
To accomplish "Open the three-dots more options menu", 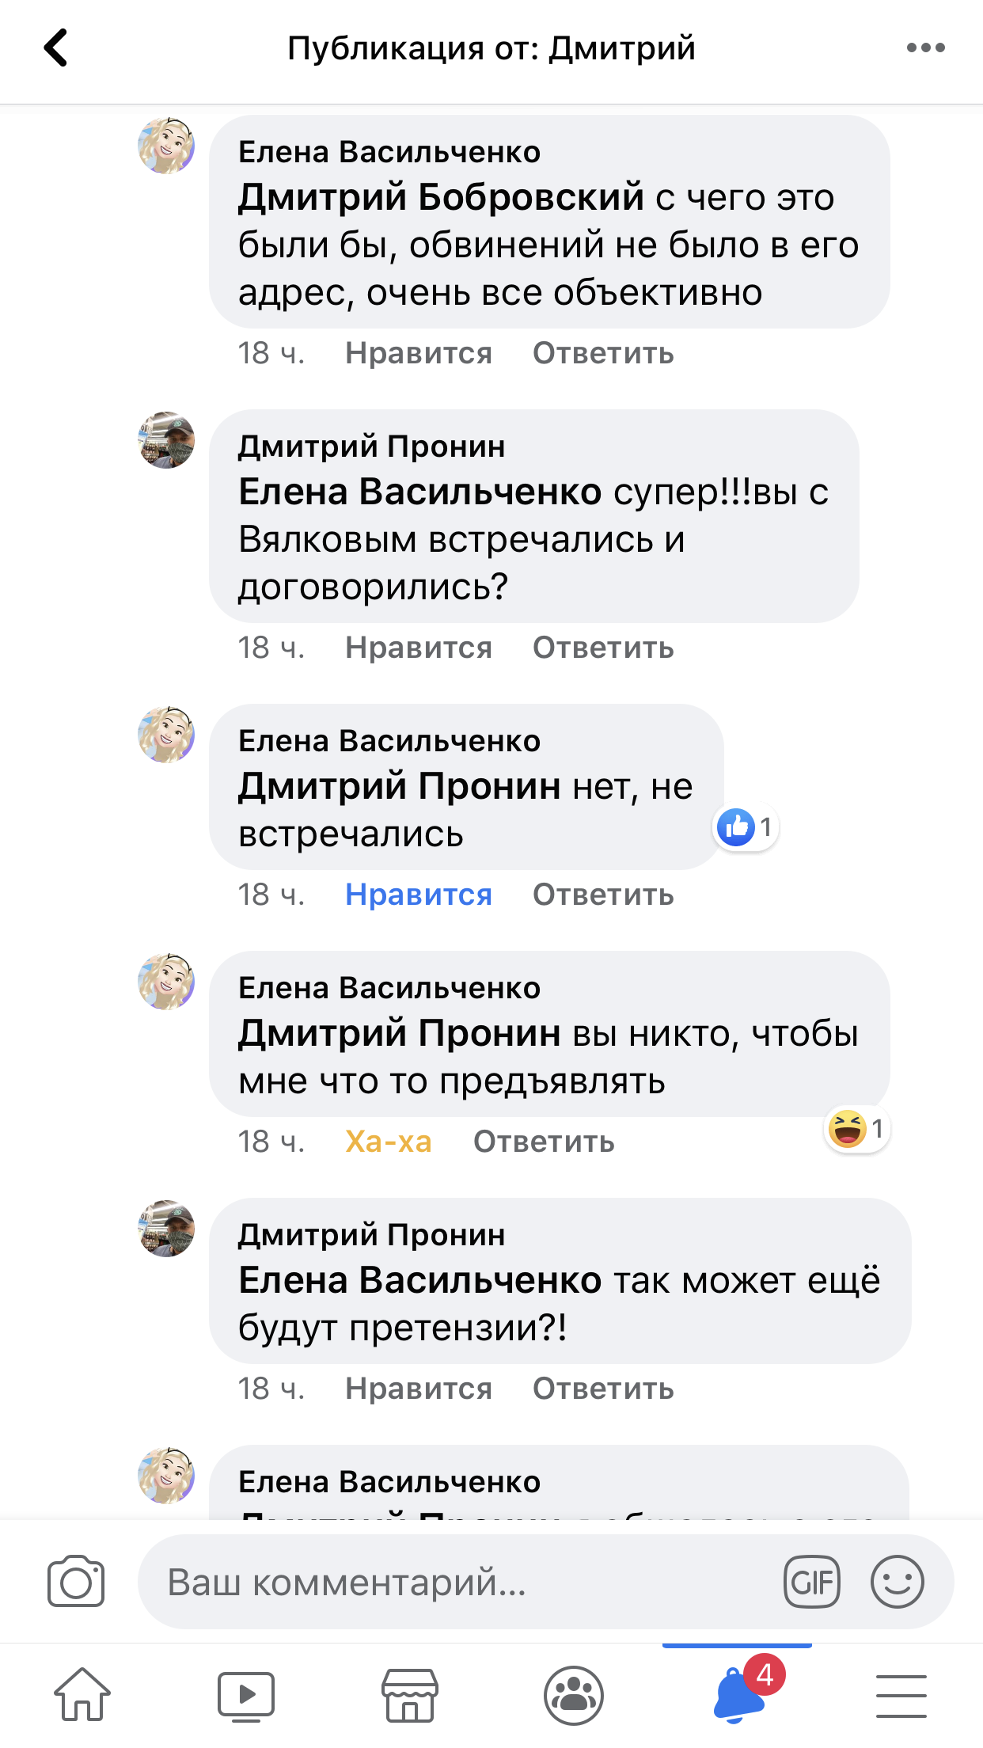I will click(925, 47).
